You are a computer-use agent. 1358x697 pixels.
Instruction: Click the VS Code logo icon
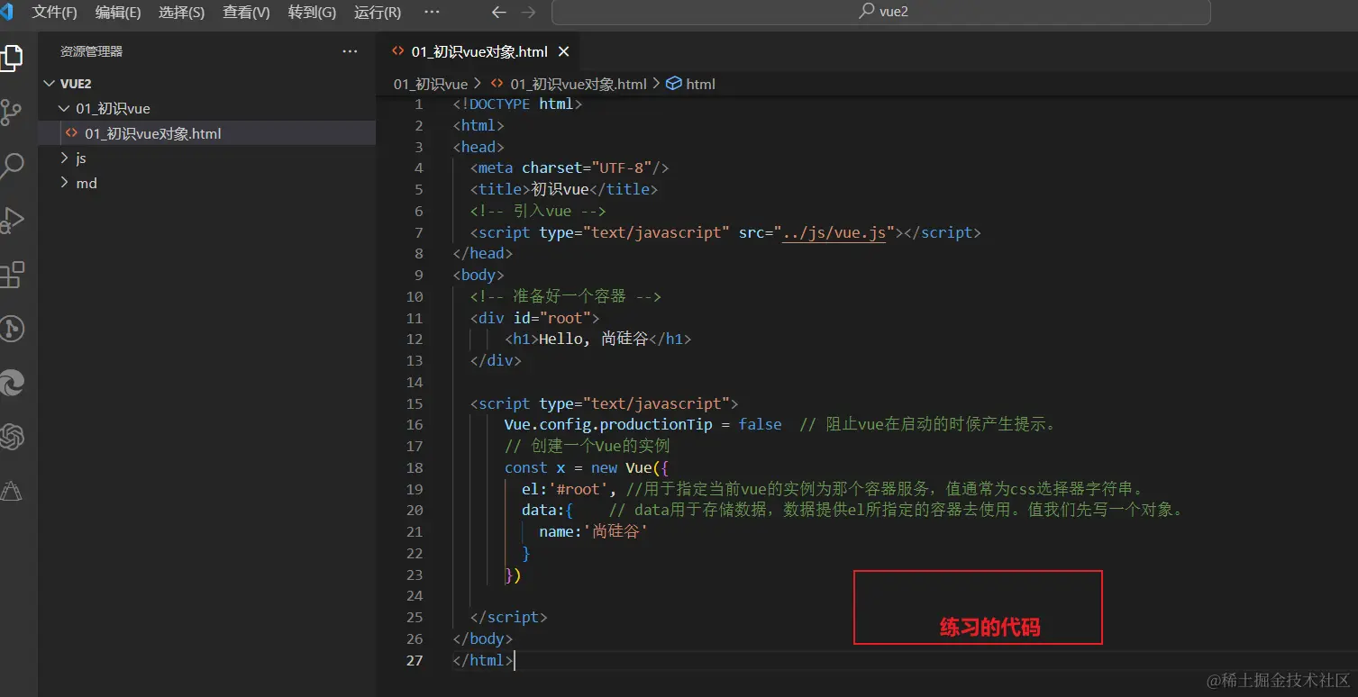(6, 13)
